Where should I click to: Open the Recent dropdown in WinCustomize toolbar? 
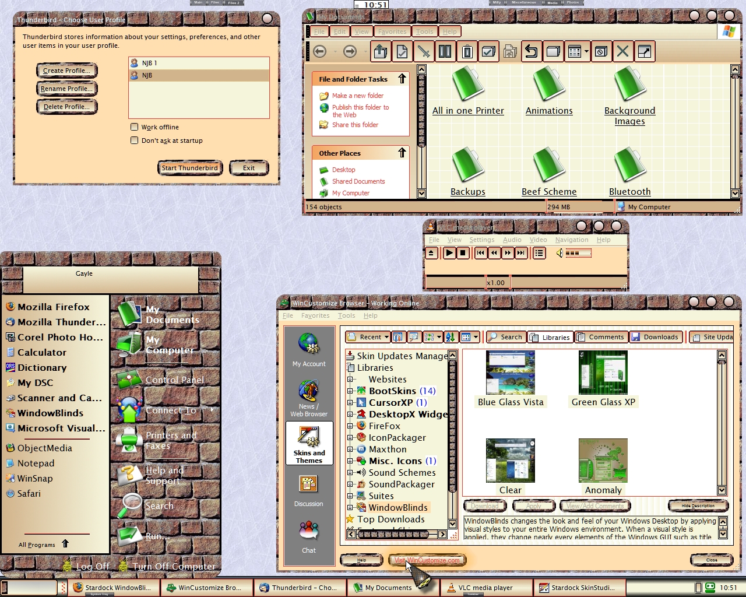368,337
